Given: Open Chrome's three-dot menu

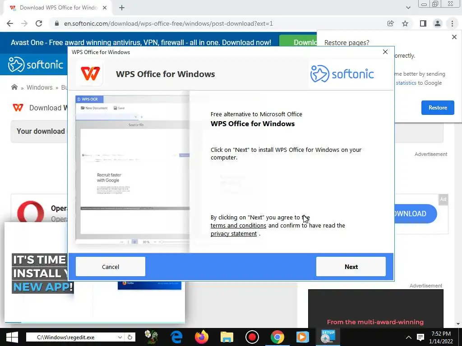Looking at the screenshot, I should pos(452,23).
